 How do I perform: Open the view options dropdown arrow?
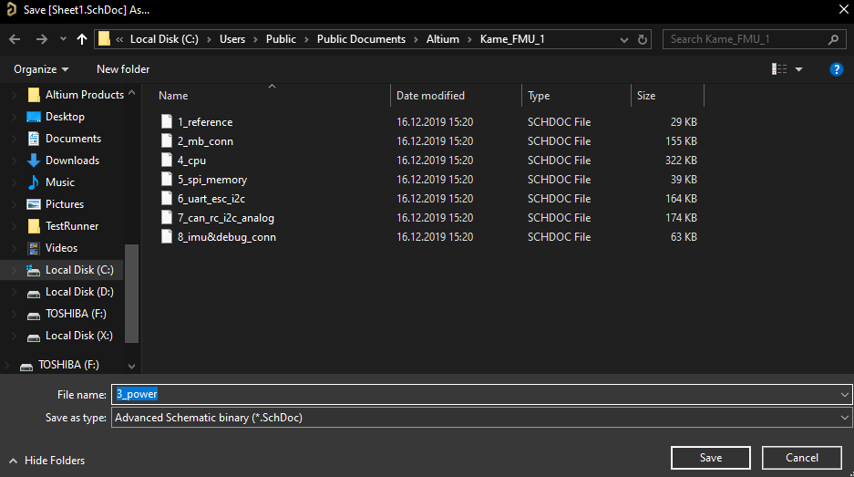coord(799,69)
